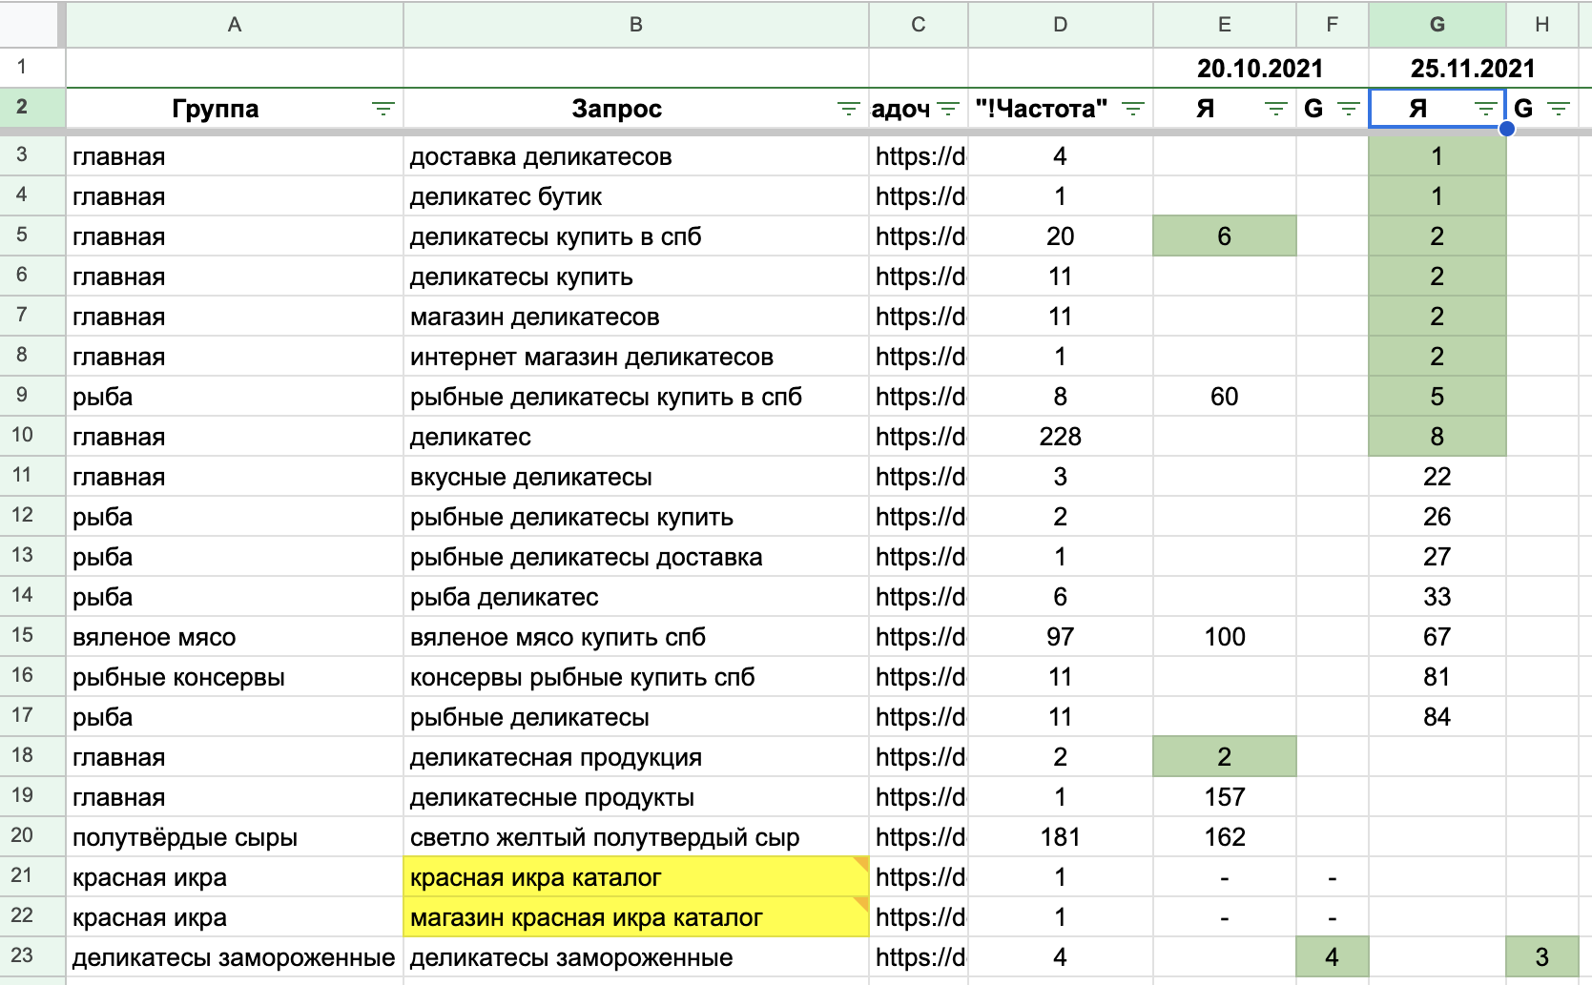Select cell 'вкусные деликатесы'
This screenshot has height=985, width=1592.
coord(636,477)
